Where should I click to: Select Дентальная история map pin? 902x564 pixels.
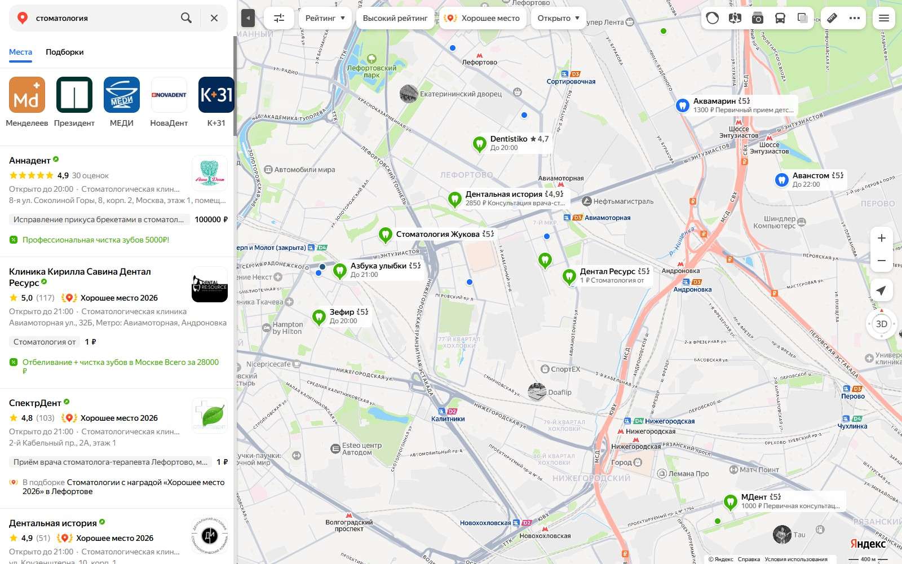(x=454, y=199)
